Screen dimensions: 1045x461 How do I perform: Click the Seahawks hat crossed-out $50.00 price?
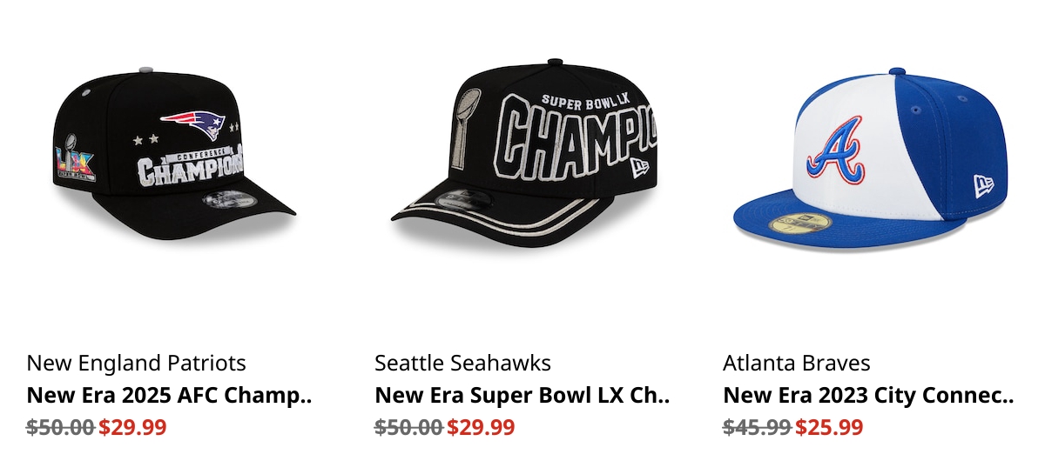click(x=408, y=427)
